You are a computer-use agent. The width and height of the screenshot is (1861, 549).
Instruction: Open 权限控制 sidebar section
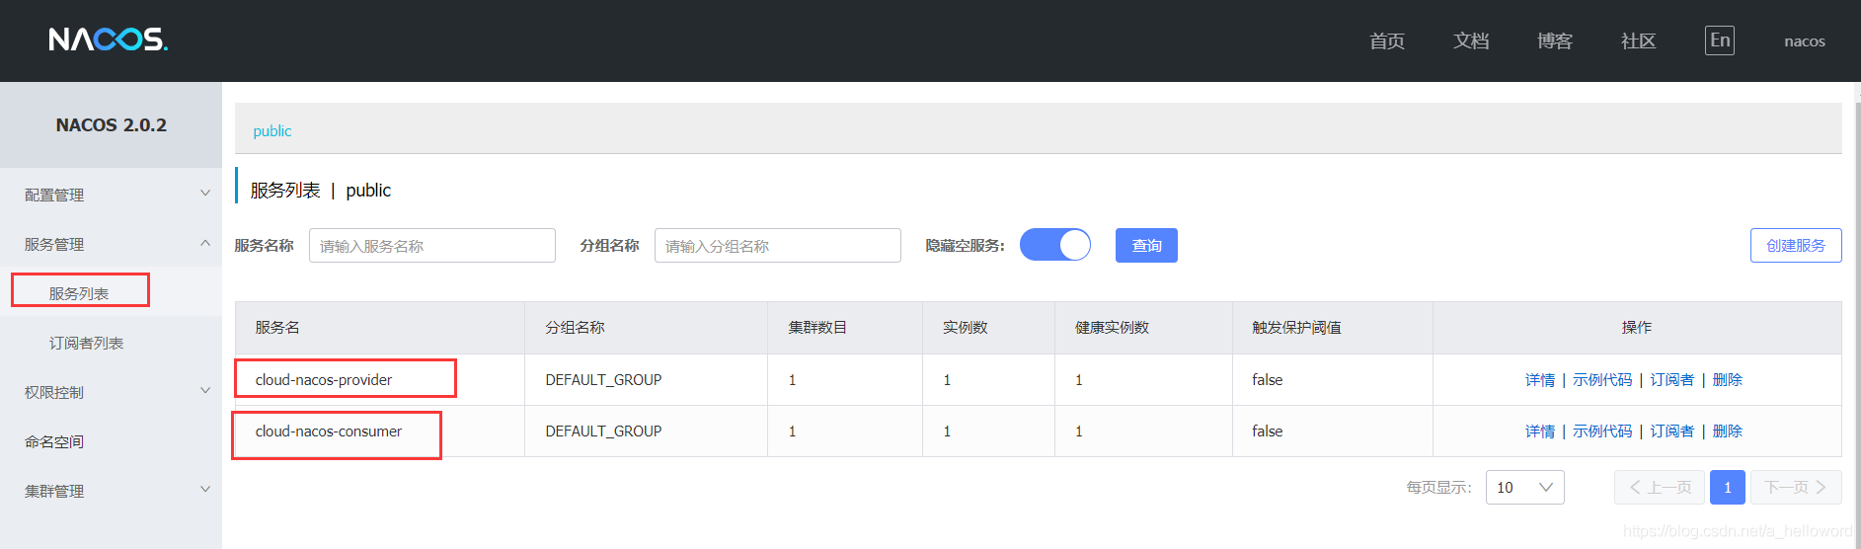click(x=54, y=392)
